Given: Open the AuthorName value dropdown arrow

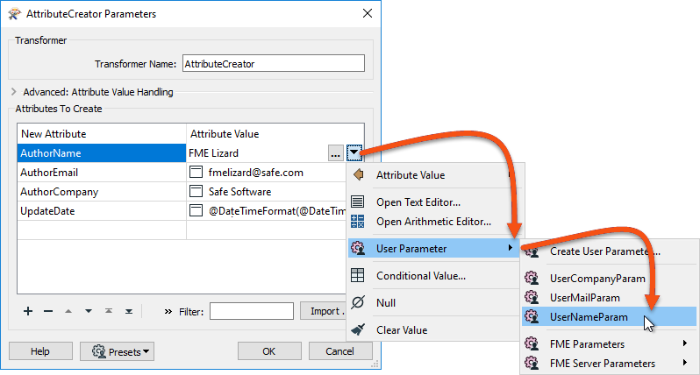Looking at the screenshot, I should [x=354, y=153].
